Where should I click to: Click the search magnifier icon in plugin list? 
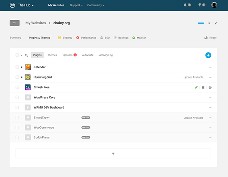(x=26, y=55)
